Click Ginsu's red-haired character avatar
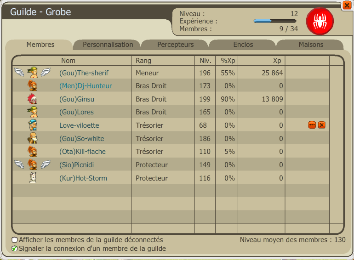354x260 pixels. [32, 99]
